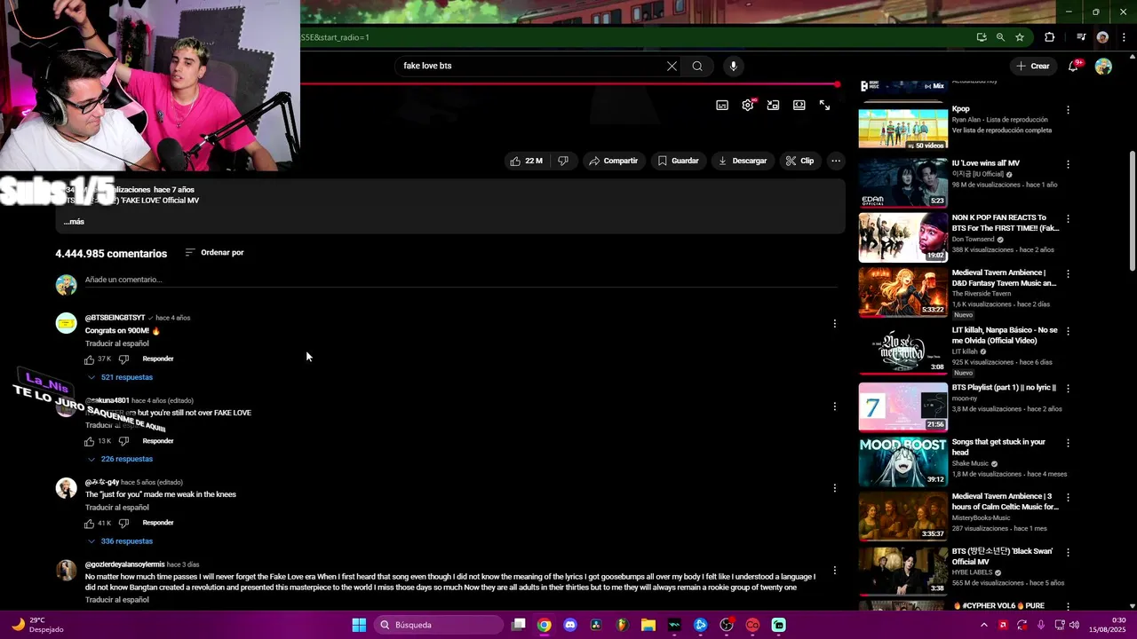Image resolution: width=1137 pixels, height=639 pixels.
Task: Open Songs that get stuck video
Action: point(998,446)
